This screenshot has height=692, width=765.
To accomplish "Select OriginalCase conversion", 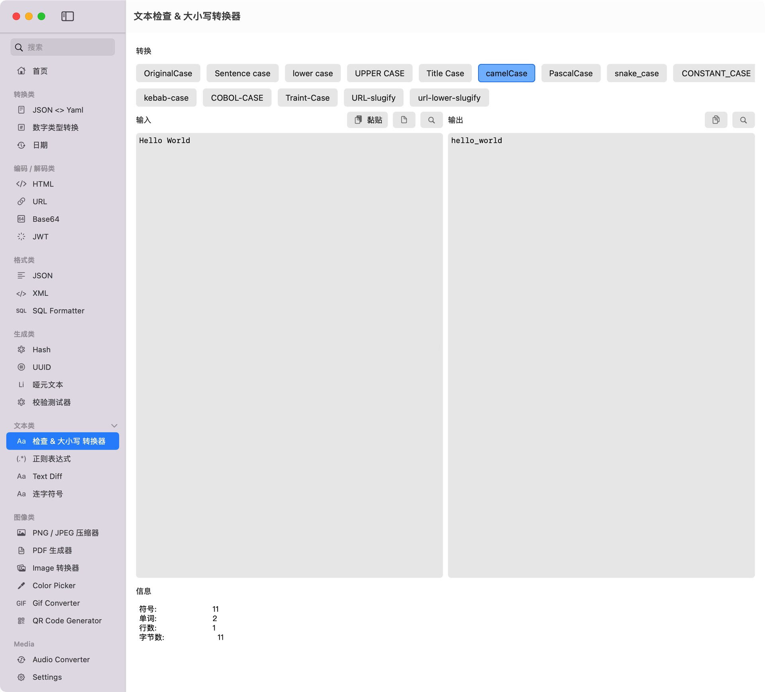I will tap(168, 73).
